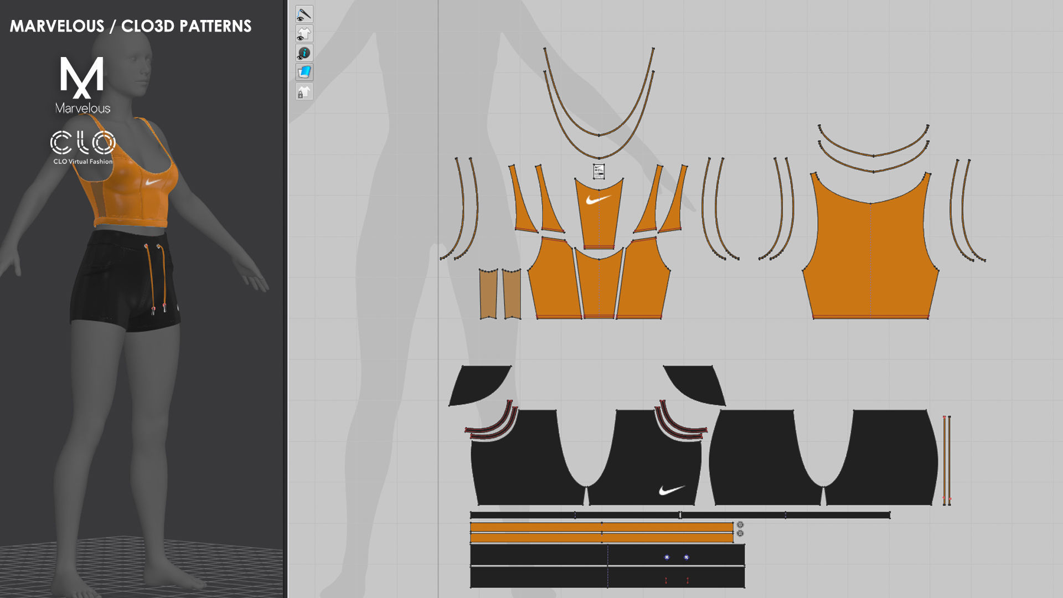The image size is (1063, 598).
Task: Select the long thin black waistband strip
Action: (x=680, y=515)
